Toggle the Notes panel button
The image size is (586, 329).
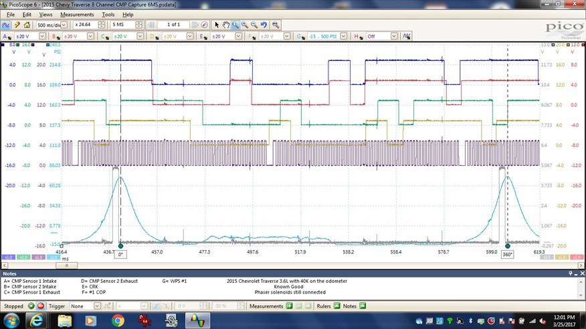coord(362,306)
